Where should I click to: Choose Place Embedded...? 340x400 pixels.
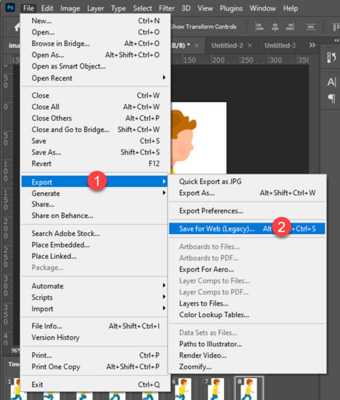point(95,245)
